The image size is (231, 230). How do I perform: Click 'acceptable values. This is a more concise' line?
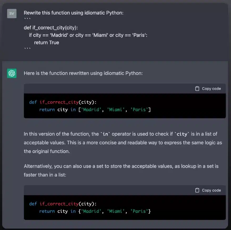click(123, 143)
